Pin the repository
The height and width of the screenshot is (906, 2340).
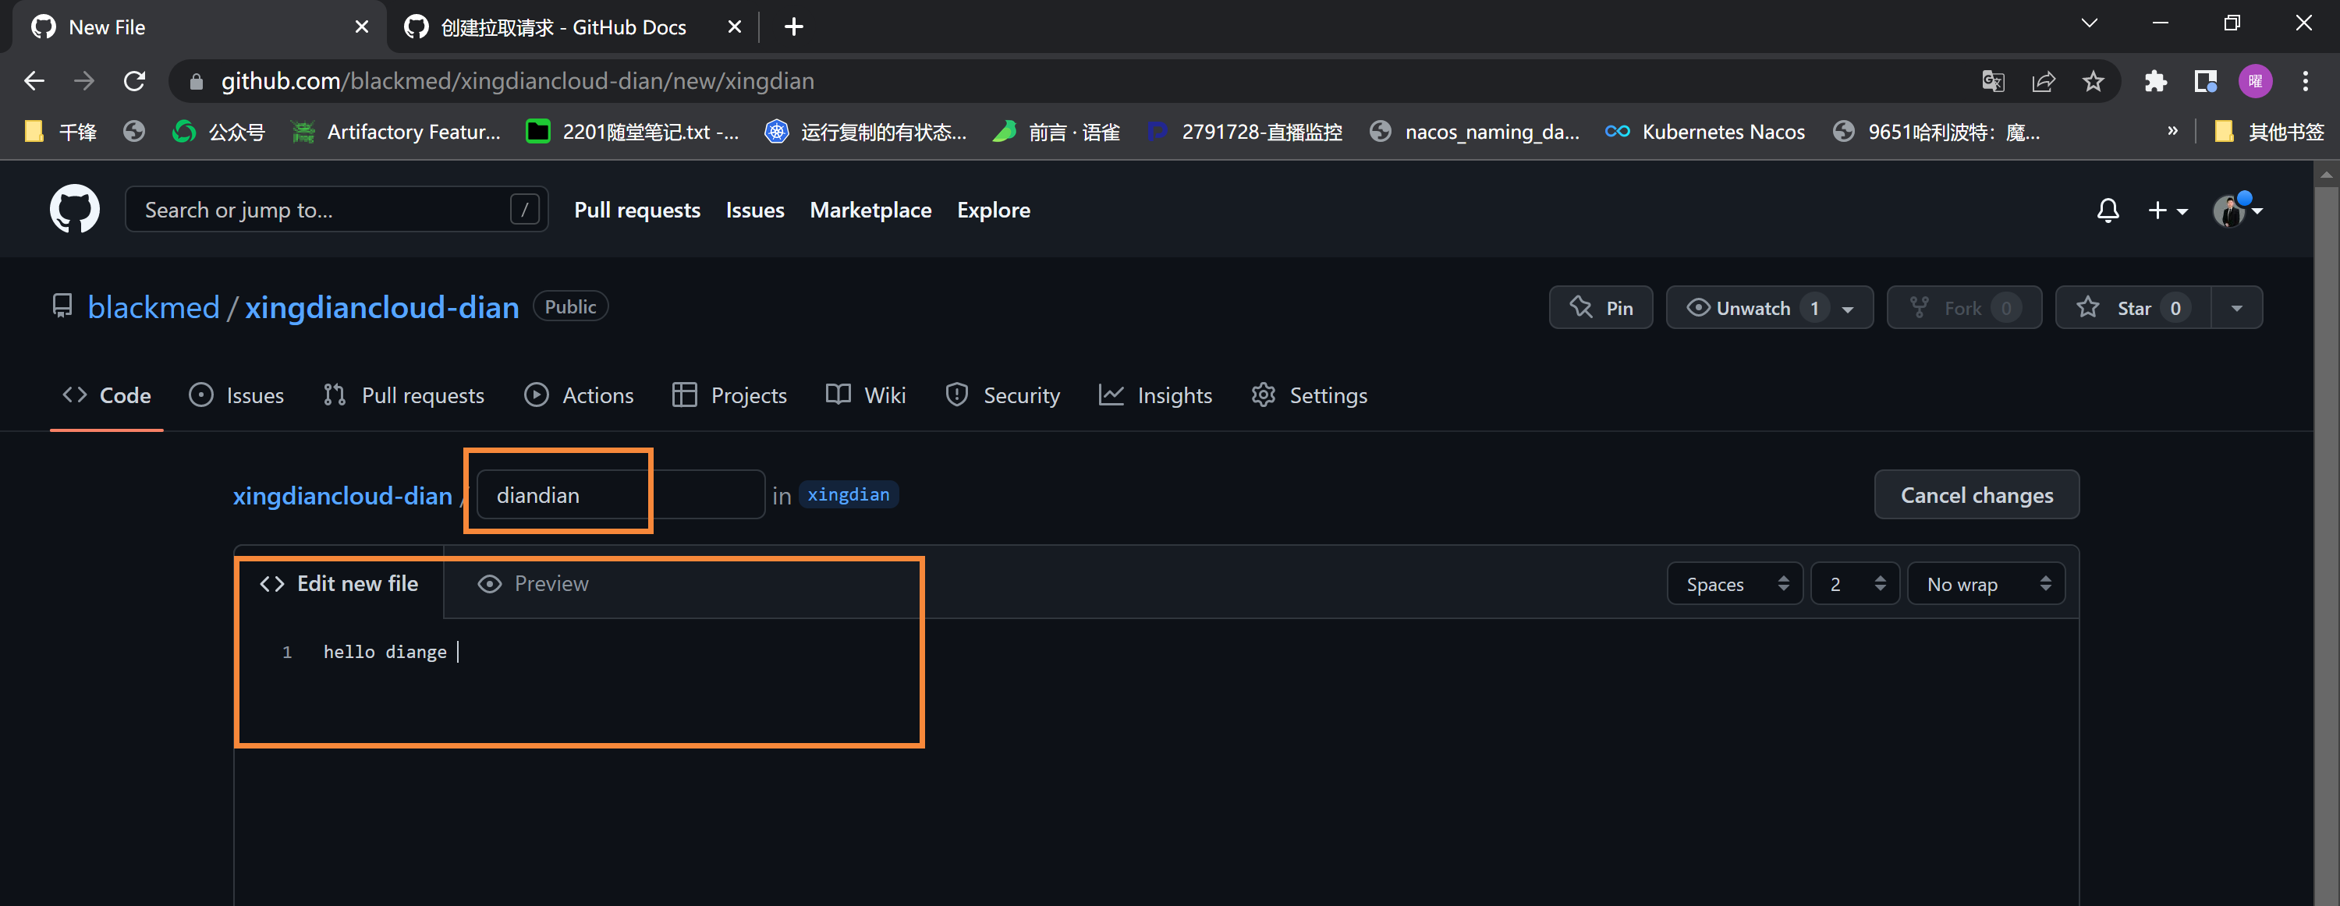(x=1601, y=308)
